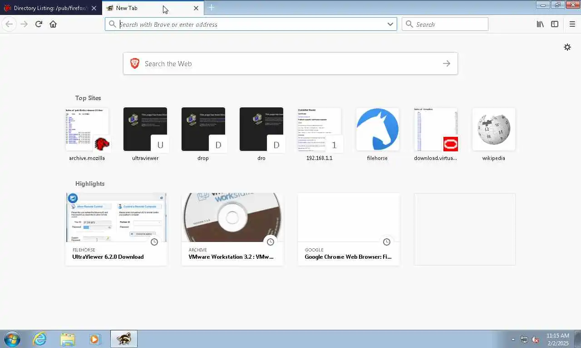
Task: Go forward using the forward arrow
Action: point(24,24)
